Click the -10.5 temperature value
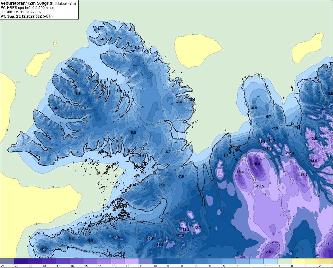Image resolution: width=333 pixels, height=268 pixels. [x=260, y=186]
